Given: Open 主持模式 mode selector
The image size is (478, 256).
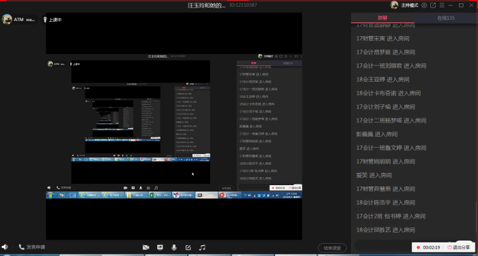Looking at the screenshot, I should click(410, 5).
